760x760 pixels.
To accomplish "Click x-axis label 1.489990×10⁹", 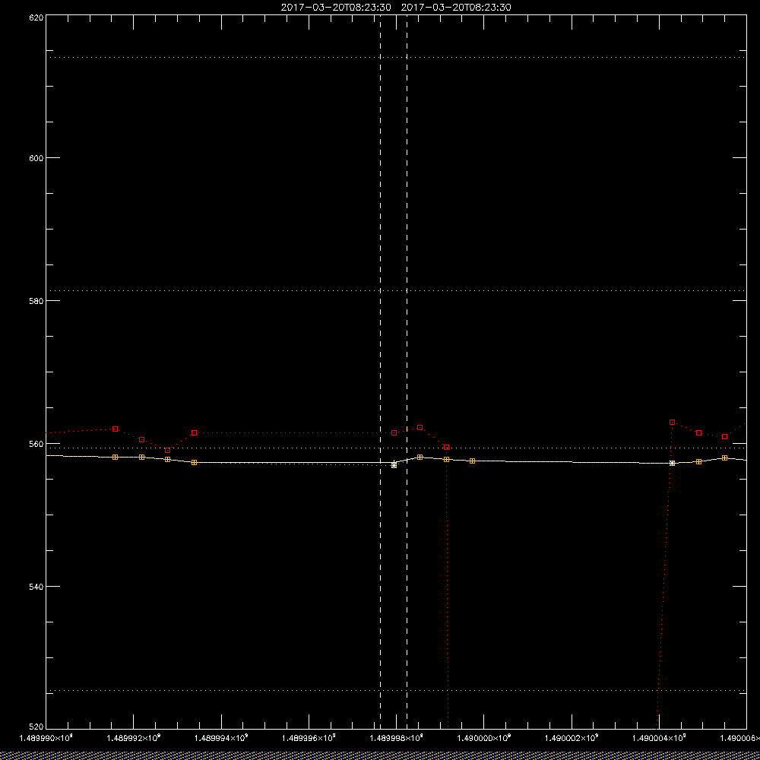I will (46, 738).
